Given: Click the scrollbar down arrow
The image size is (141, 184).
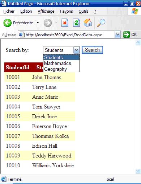Looking at the screenshot, I should (x=138, y=171).
